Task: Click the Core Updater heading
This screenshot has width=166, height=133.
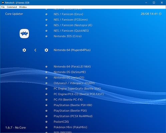Action: tap(14, 14)
